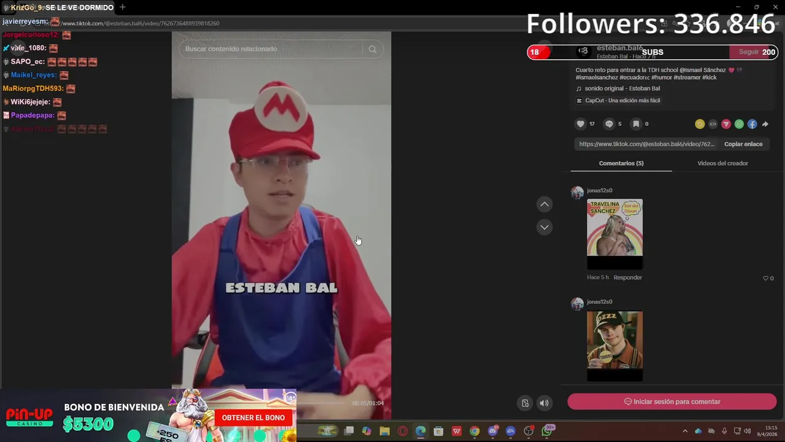Image resolution: width=785 pixels, height=442 pixels.
Task: Click Responder under the first comment
Action: 627,277
